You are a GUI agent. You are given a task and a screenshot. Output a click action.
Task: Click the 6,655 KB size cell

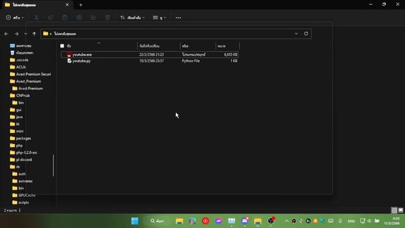pos(230,54)
